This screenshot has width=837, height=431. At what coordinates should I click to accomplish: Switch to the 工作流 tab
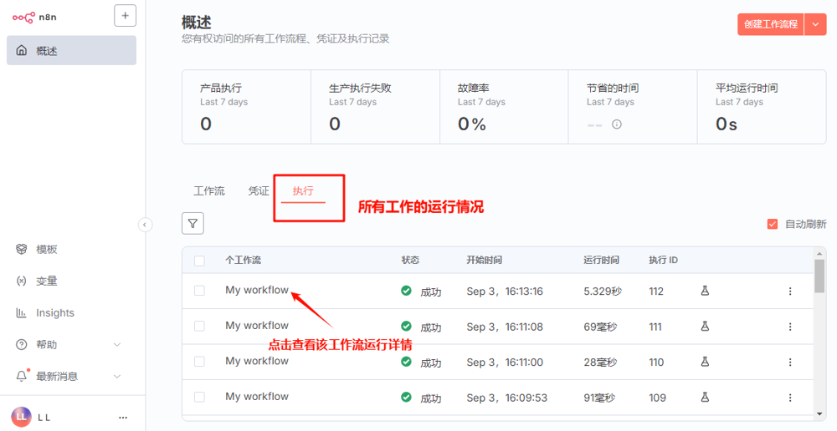(x=209, y=191)
